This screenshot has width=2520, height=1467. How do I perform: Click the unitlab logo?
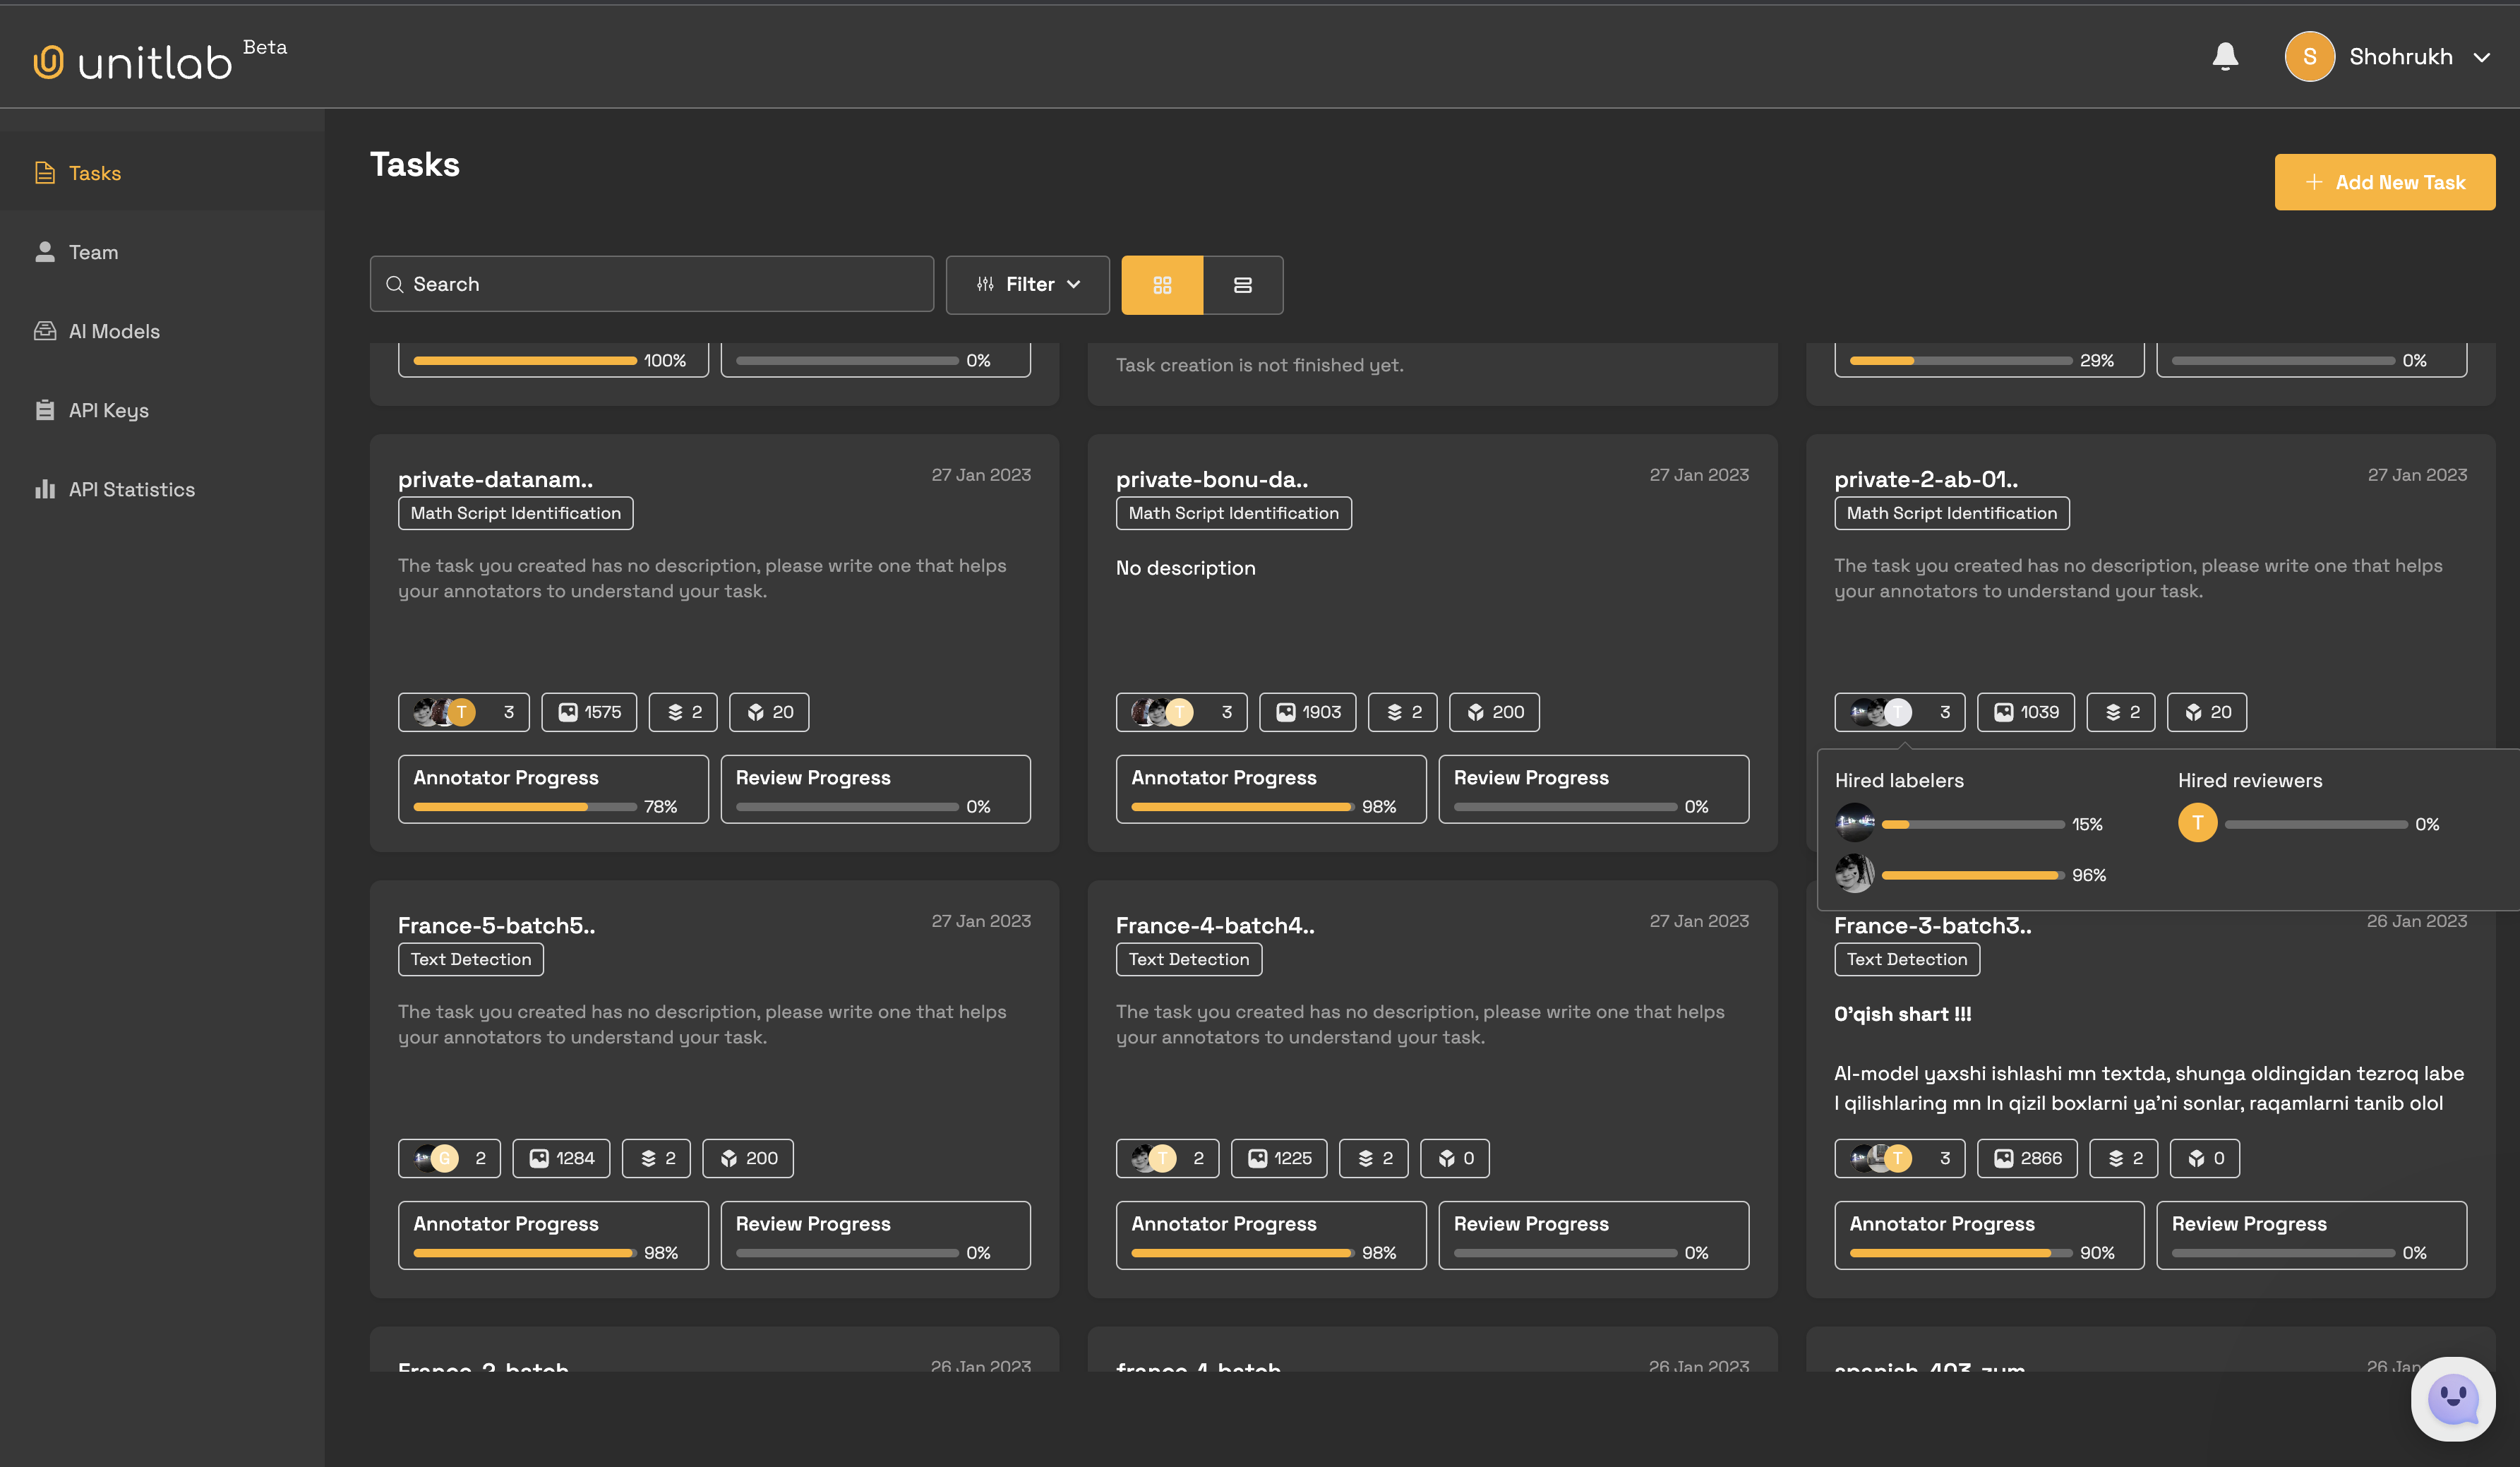tap(133, 62)
